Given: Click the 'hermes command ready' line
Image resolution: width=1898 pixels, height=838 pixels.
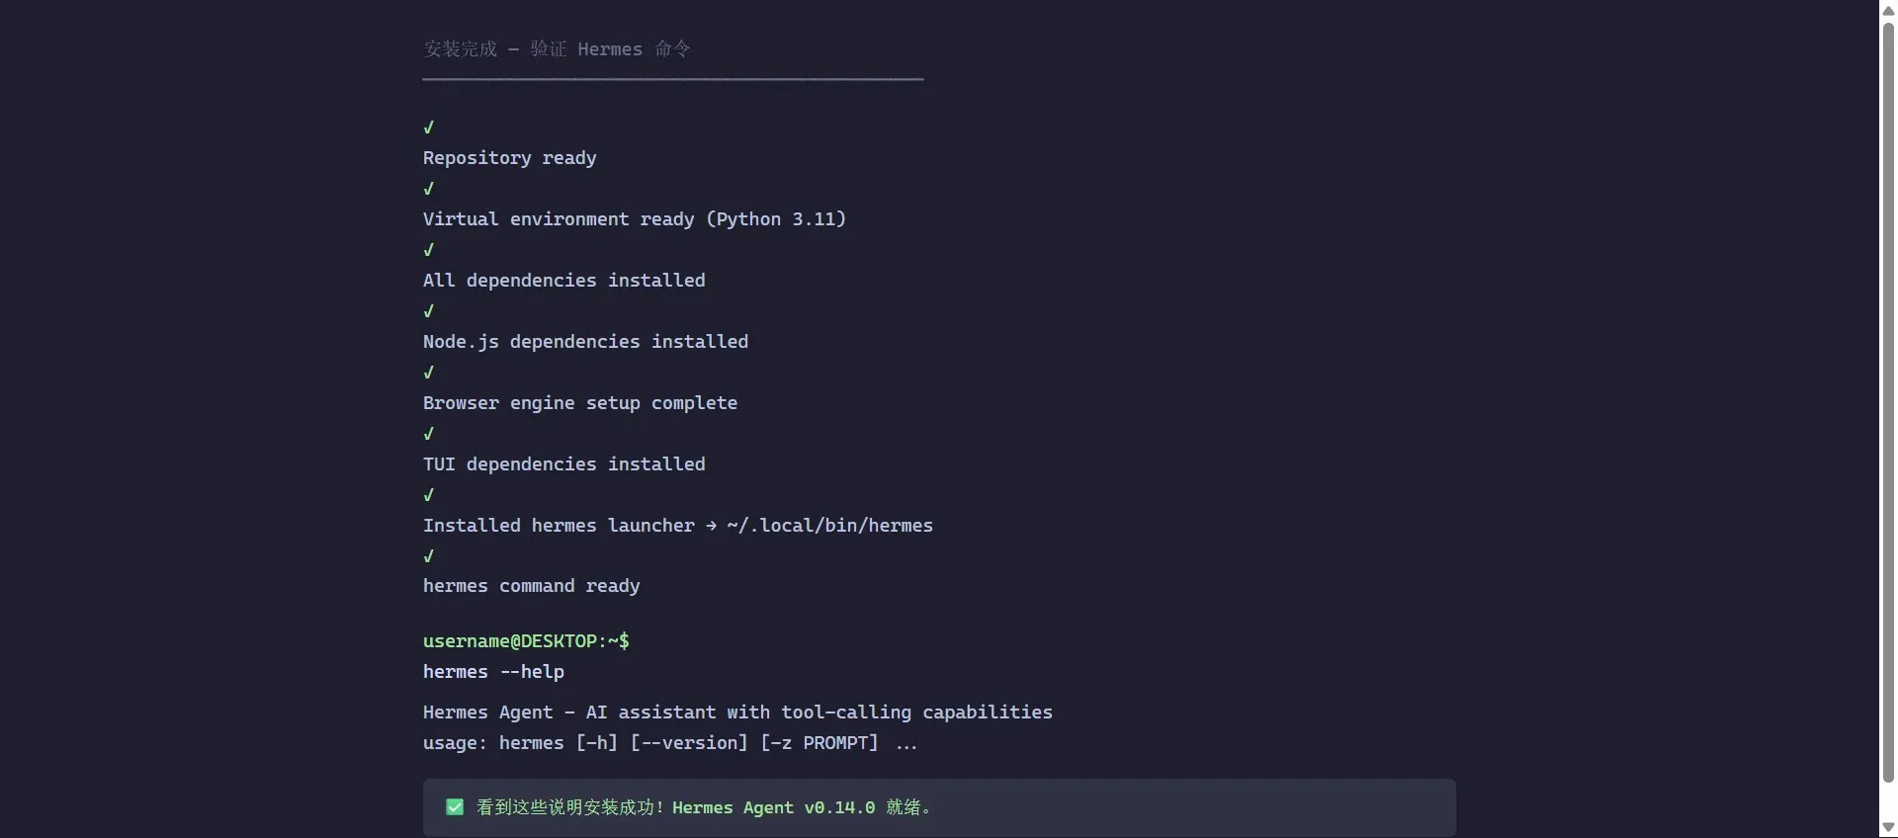Looking at the screenshot, I should 531,586.
